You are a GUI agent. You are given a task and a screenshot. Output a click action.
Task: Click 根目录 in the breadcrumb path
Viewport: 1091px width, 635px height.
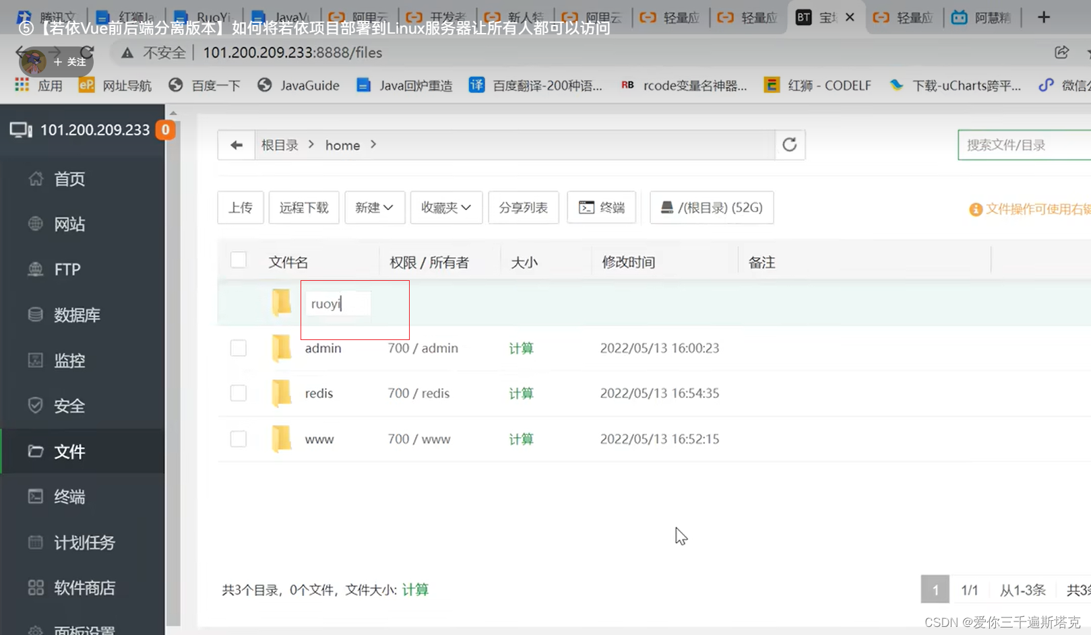(x=280, y=145)
